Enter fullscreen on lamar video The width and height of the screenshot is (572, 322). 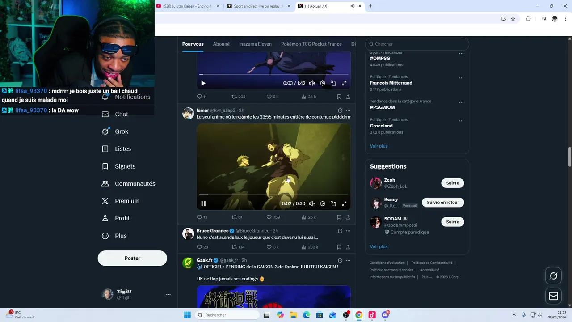click(x=344, y=203)
